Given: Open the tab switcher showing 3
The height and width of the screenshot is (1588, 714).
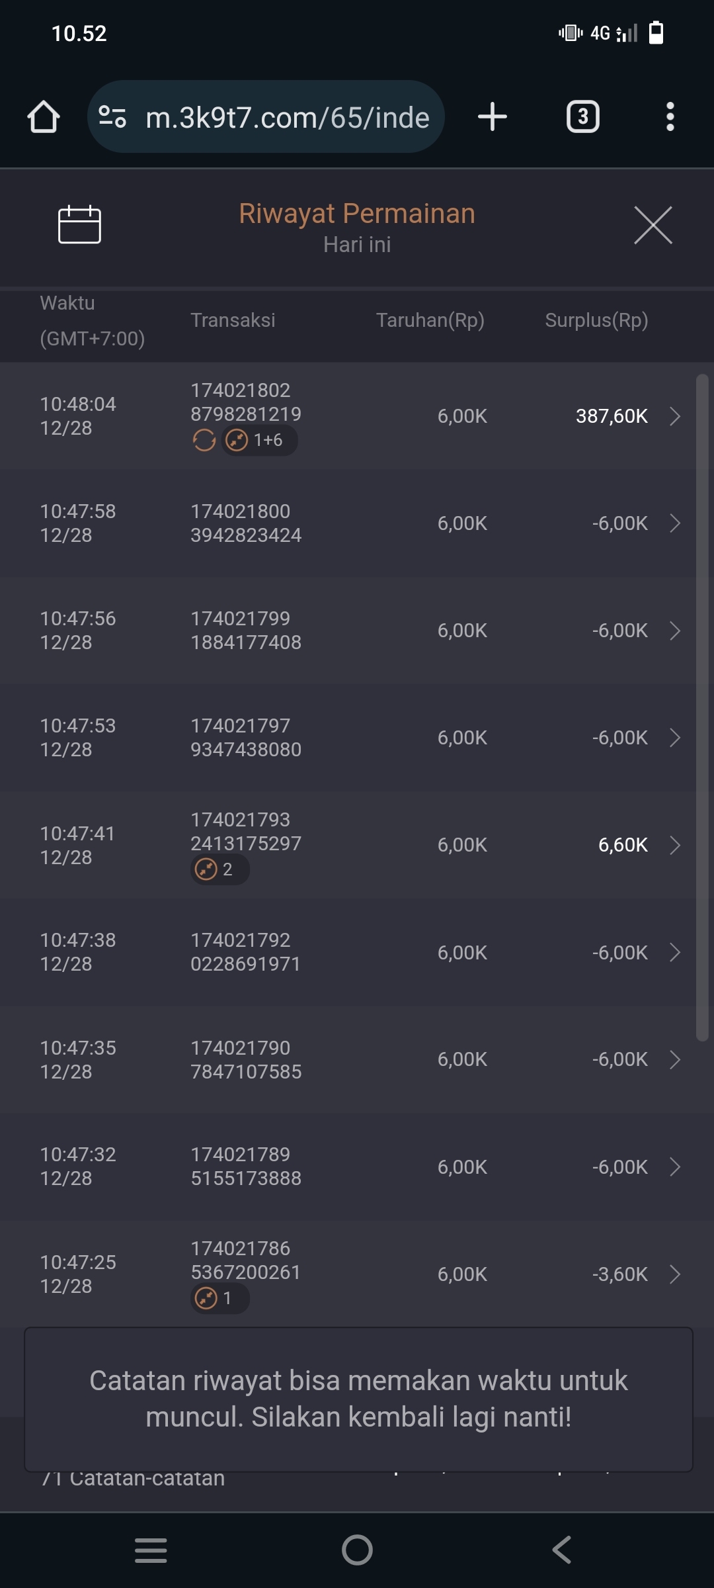Looking at the screenshot, I should point(582,117).
